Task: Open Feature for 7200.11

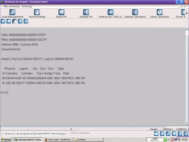Action: [110, 13]
